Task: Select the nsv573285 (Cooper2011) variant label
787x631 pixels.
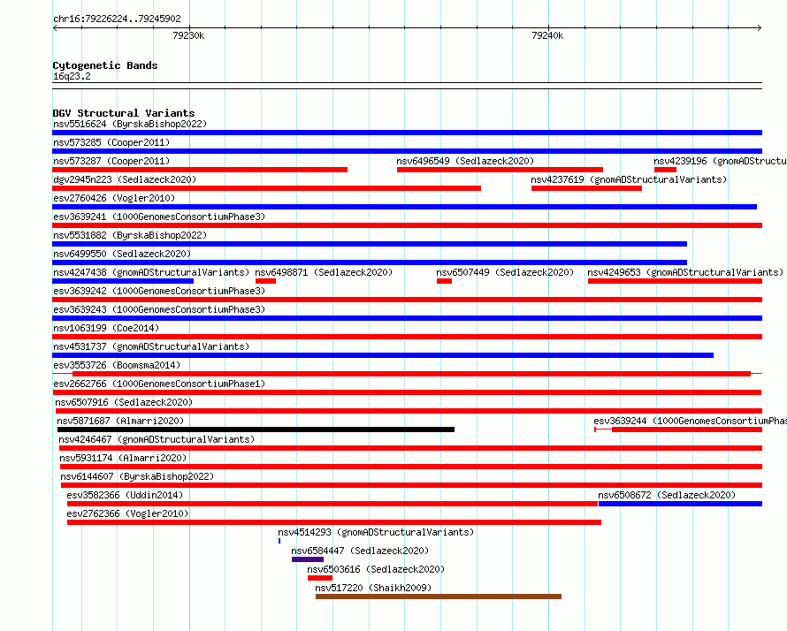Action: (x=111, y=142)
